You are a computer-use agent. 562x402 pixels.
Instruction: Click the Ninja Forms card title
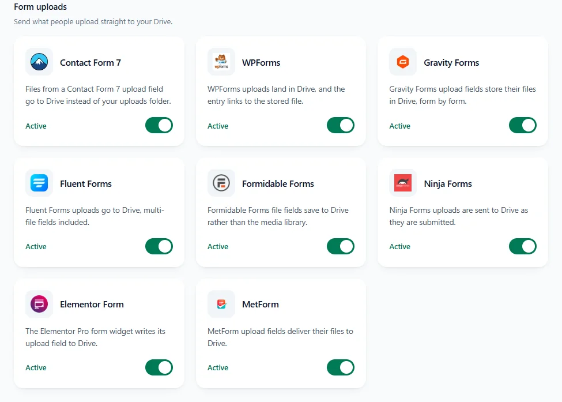448,184
